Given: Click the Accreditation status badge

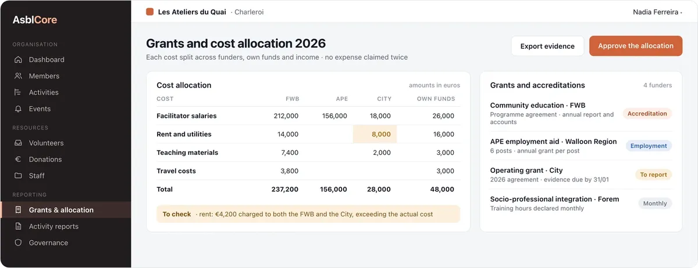Looking at the screenshot, I should (647, 114).
